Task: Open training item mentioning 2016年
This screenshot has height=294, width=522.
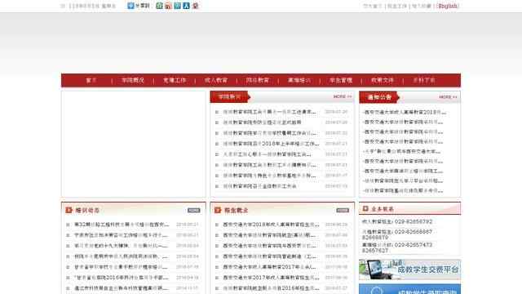Action: pos(122,278)
